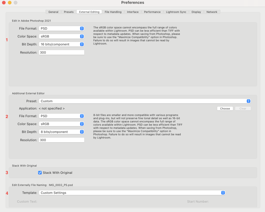
Task: Go to the Interface tab
Action: 132,12
